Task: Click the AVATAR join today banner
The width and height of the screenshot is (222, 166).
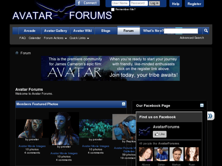Action: (x=111, y=68)
